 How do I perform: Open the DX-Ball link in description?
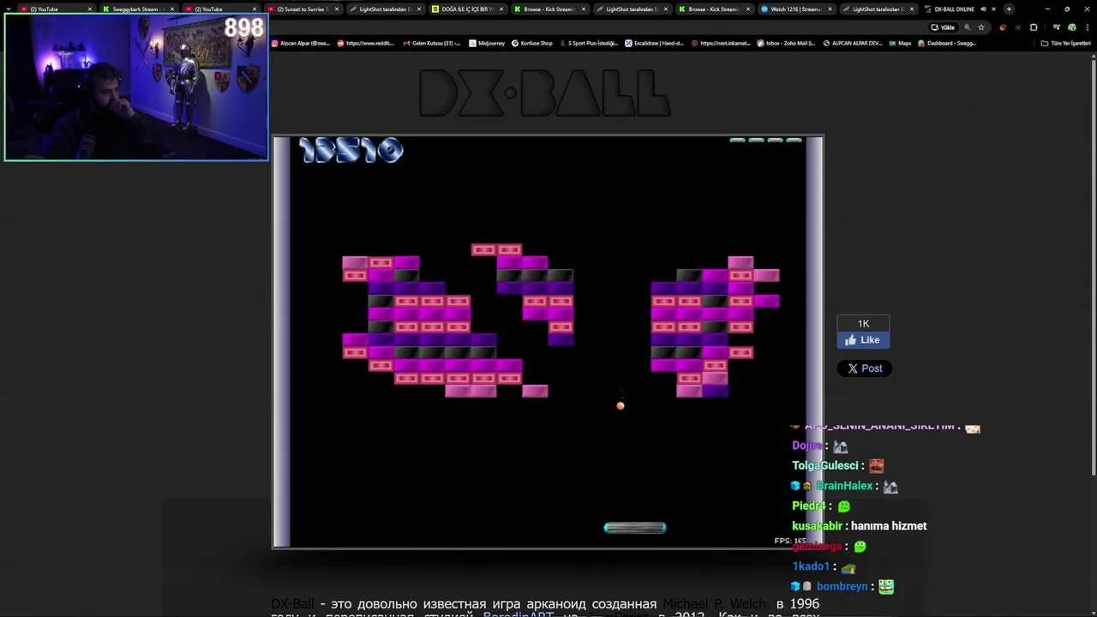[293, 604]
